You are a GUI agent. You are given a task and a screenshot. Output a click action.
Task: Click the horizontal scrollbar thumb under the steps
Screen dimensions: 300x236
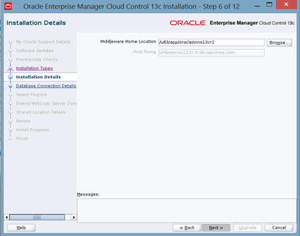pos(37,217)
